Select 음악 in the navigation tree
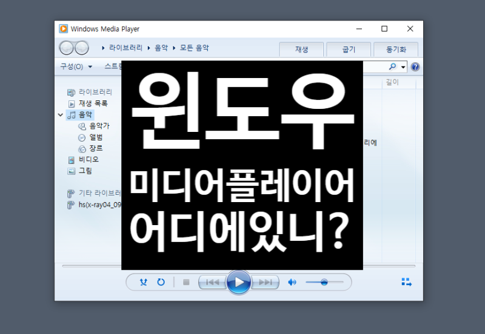The width and height of the screenshot is (485, 334). coord(80,115)
